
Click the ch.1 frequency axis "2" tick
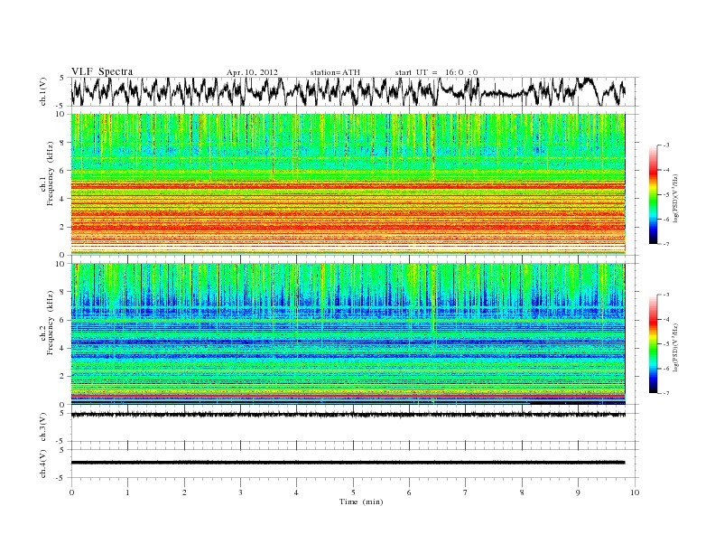click(63, 227)
